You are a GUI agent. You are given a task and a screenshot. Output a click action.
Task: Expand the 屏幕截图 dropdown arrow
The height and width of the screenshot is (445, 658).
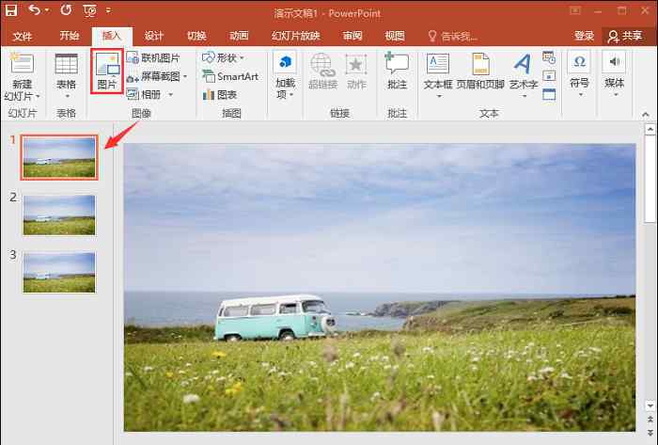pos(185,76)
